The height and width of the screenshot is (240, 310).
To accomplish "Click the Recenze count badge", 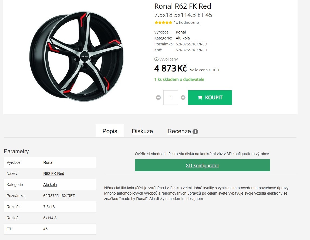I will click(195, 131).
